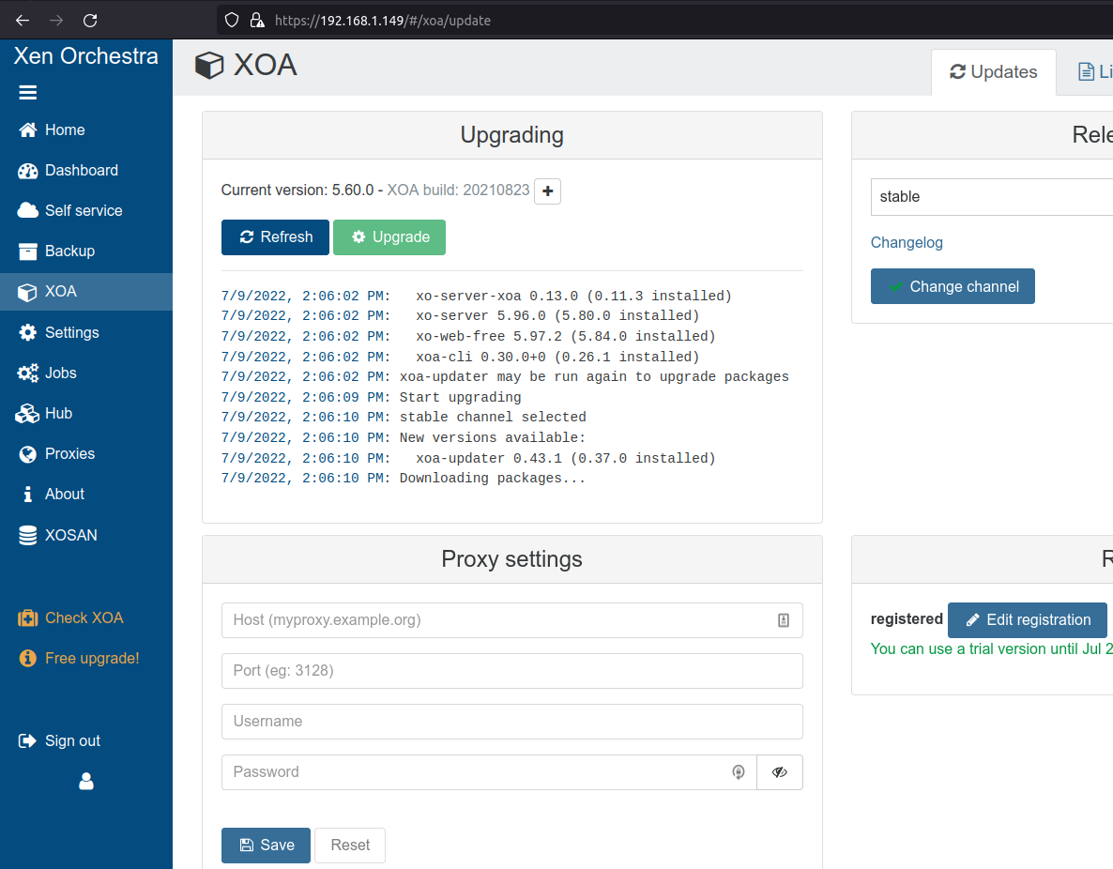Click the XOSAN database icon
Image resolution: width=1113 pixels, height=869 pixels.
coord(27,535)
